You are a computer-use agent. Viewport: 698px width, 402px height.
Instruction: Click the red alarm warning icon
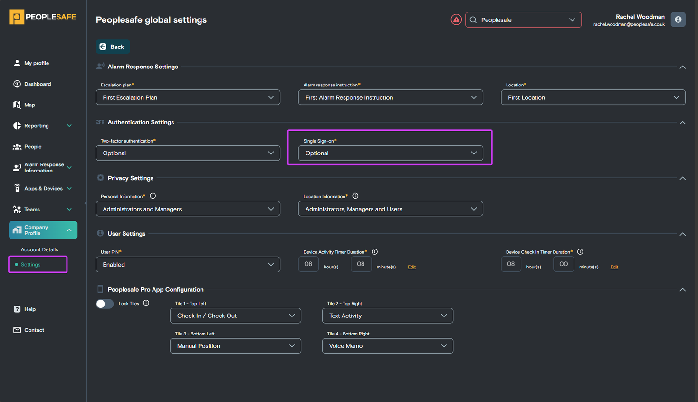tap(456, 20)
